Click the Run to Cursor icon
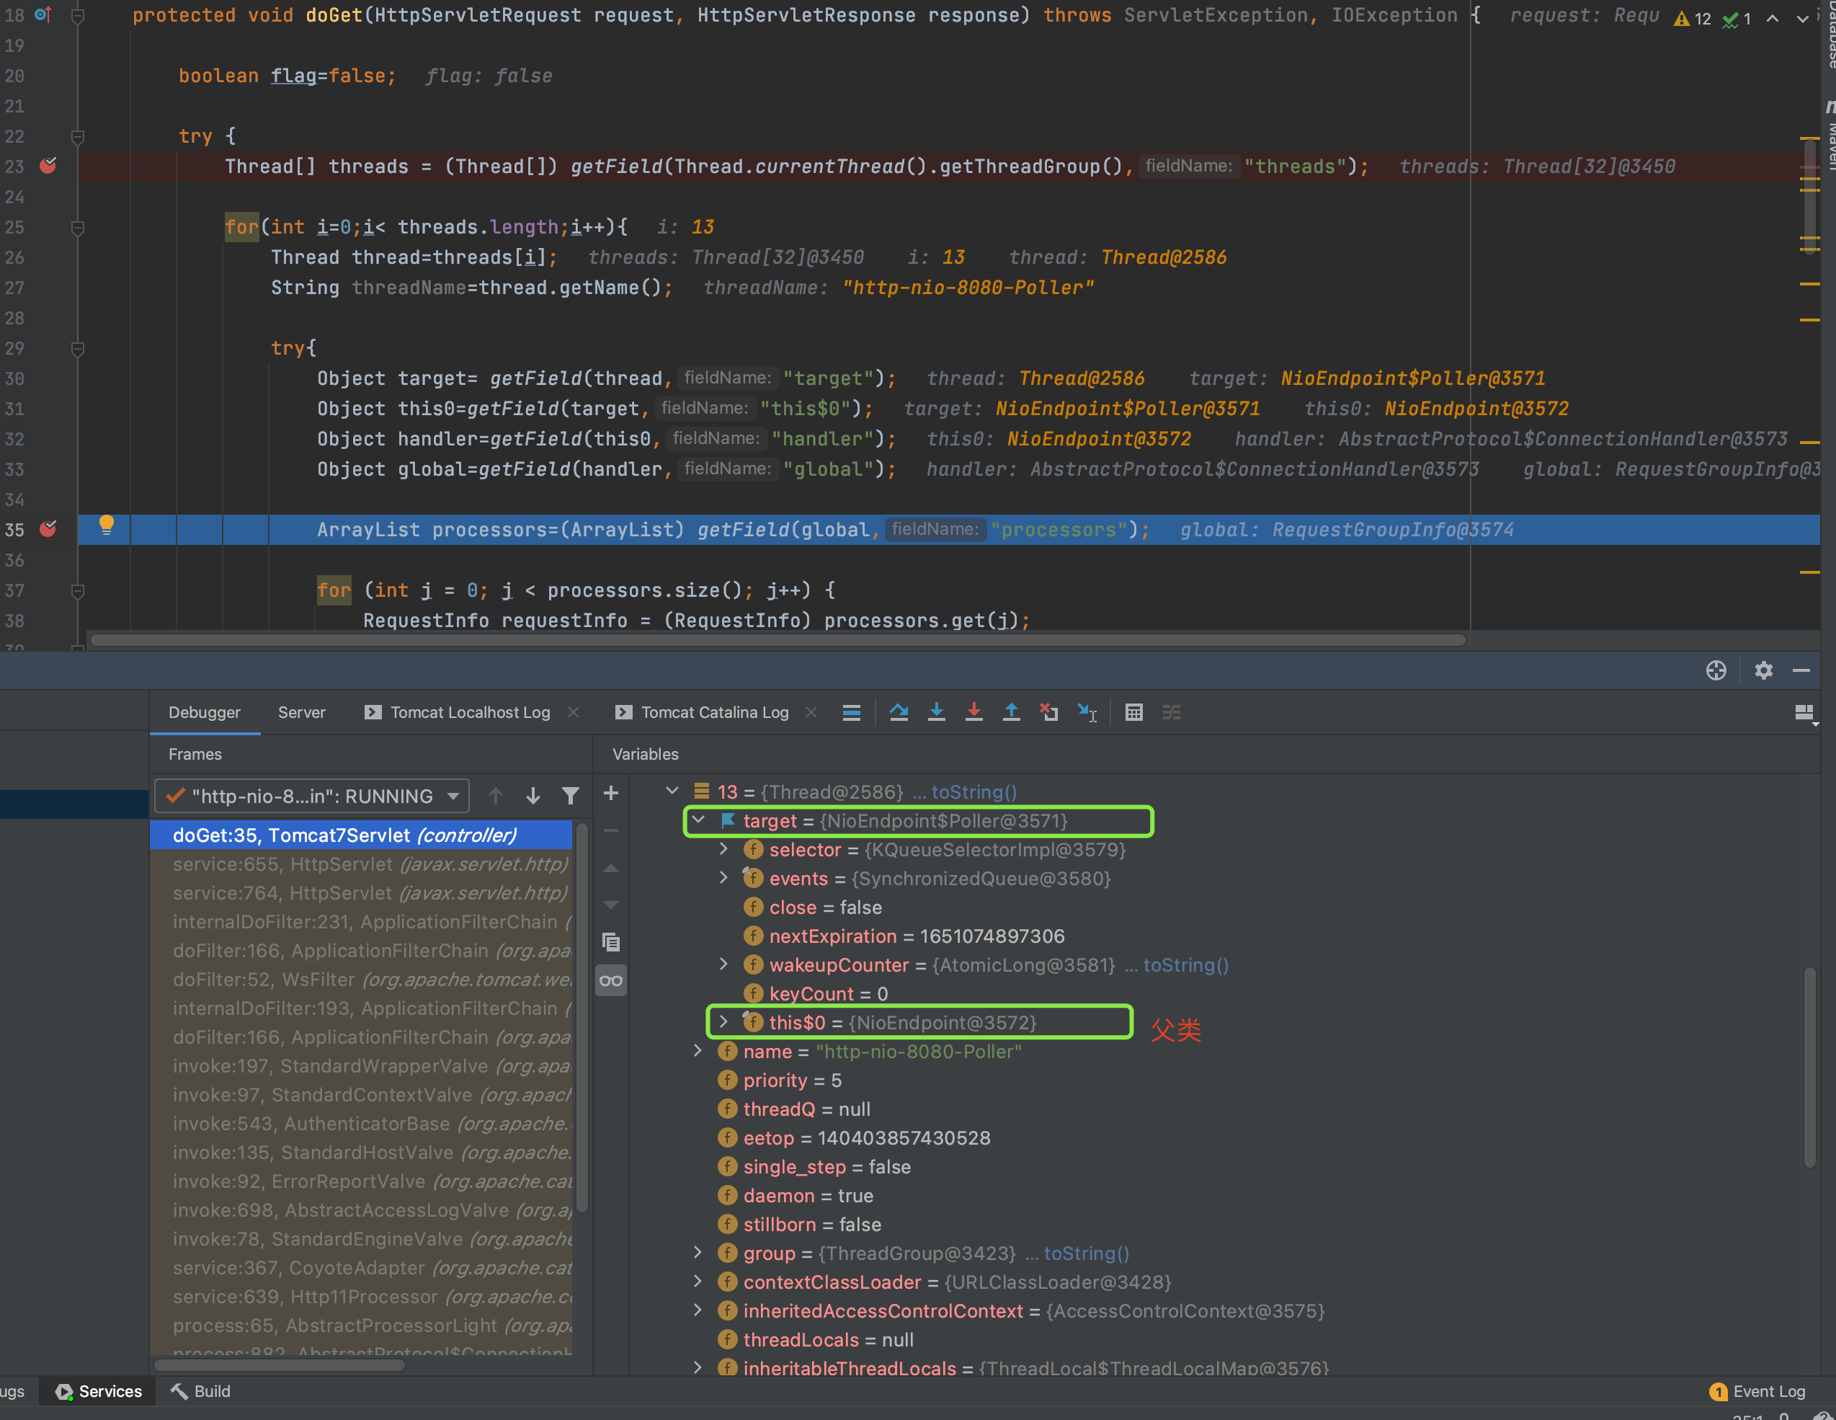1836x1420 pixels. 1087,712
